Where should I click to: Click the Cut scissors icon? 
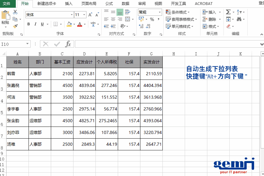[x=15, y=12]
